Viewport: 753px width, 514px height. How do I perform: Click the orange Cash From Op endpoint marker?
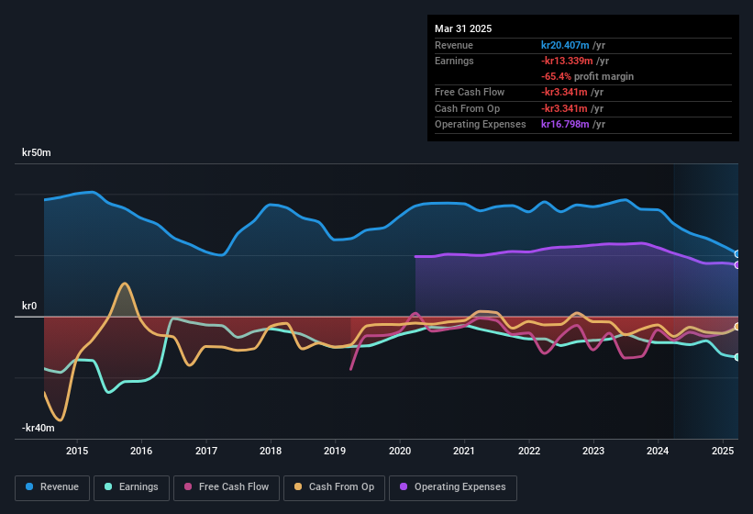click(x=737, y=327)
